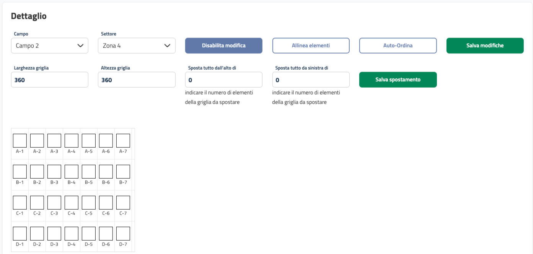This screenshot has width=533, height=254.
Task: Select the C-6 grid element
Action: coord(106,203)
